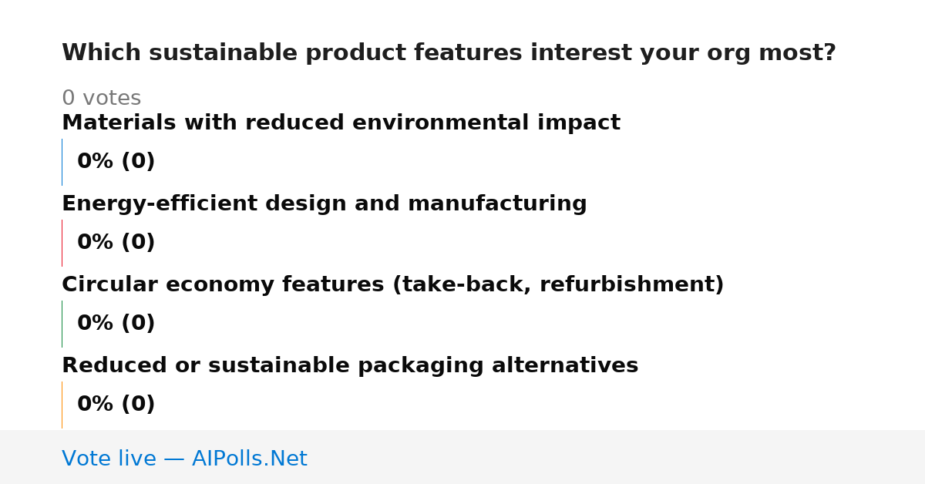Click 0% (0) under packaging alternatives option
Screen dimensions: 925x484
(116, 405)
